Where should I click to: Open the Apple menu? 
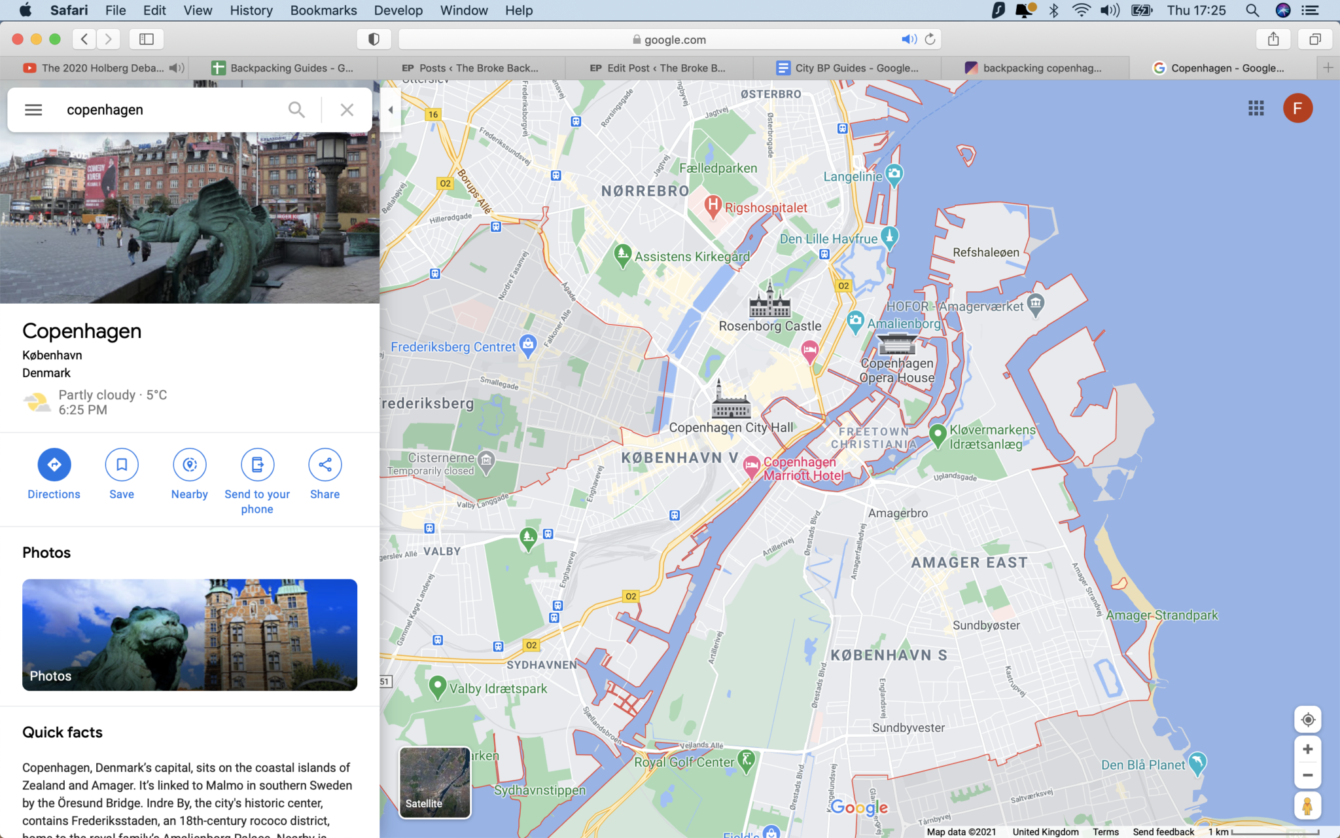tap(26, 10)
